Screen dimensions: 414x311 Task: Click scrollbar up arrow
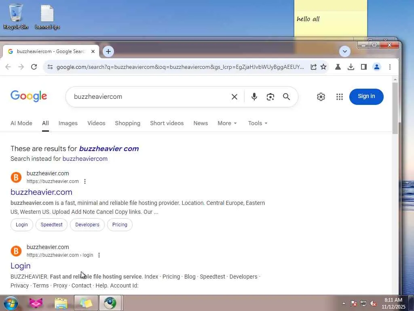(395, 79)
